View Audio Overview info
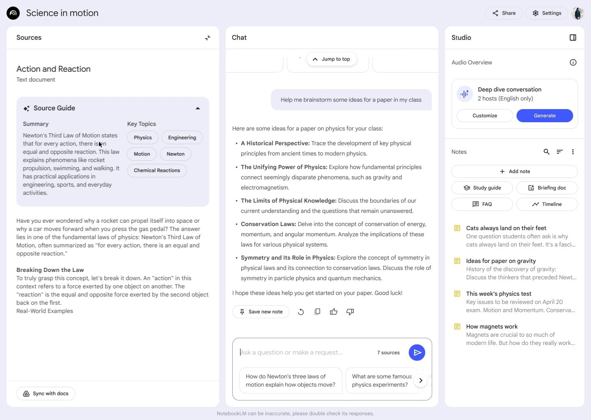591x420 pixels. click(x=573, y=62)
